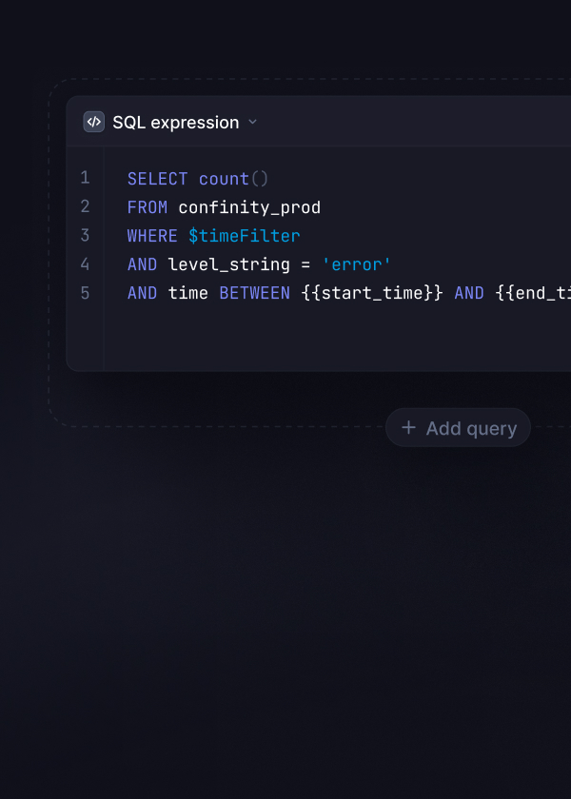The height and width of the screenshot is (799, 571).
Task: Click the SQL expression code icon
Action: [93, 122]
